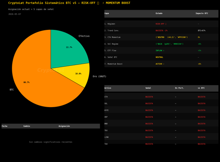The width and height of the screenshot is (220, 162).
Task: Click 'Sin cambios significativos recientes' message
Action: tap(51, 142)
